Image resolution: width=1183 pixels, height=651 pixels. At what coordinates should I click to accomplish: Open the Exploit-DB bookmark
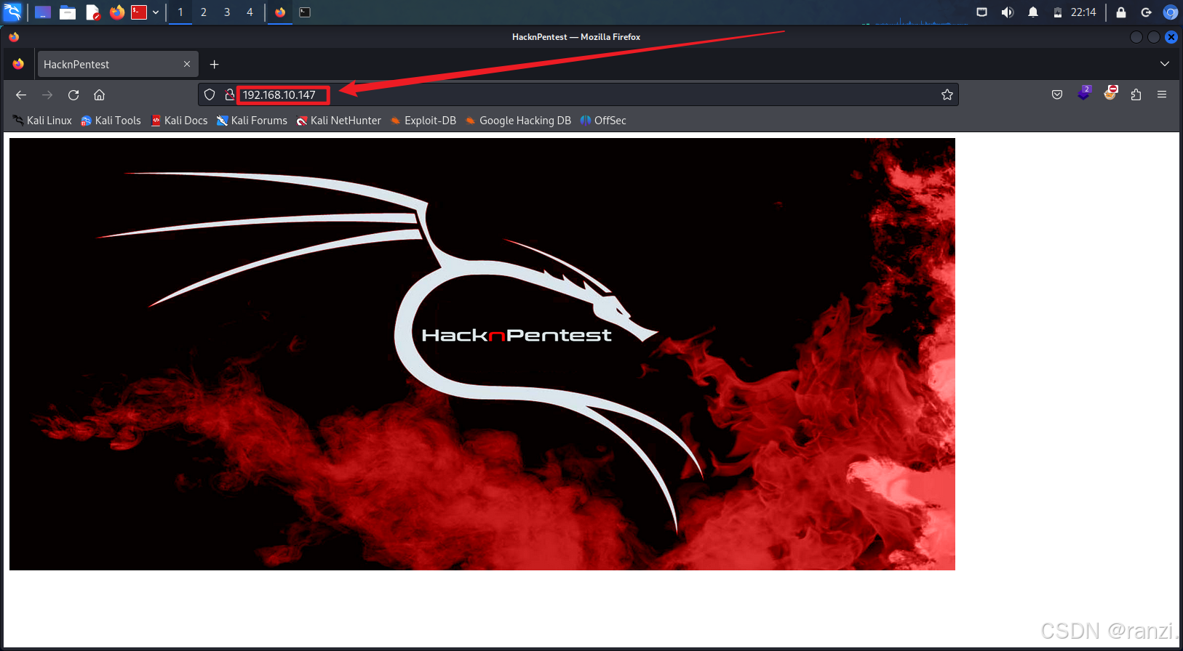423,121
